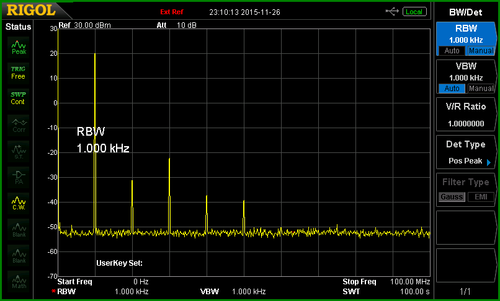This screenshot has width=500, height=301.
Task: Click the Math trace status icon
Action: tap(19, 281)
